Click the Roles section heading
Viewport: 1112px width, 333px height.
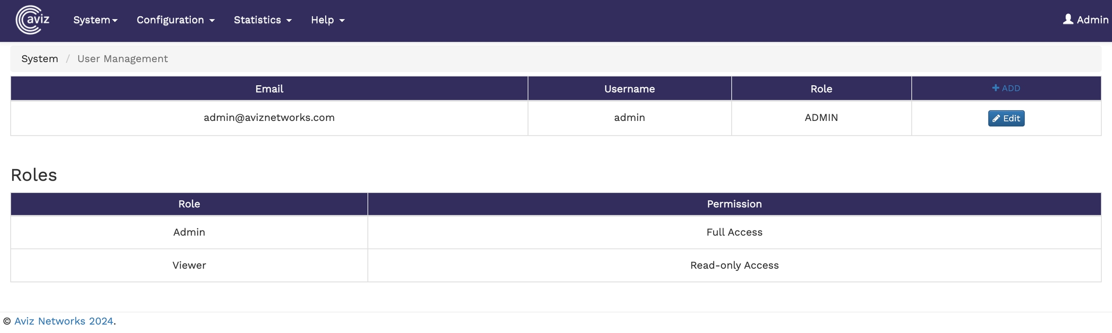point(34,175)
